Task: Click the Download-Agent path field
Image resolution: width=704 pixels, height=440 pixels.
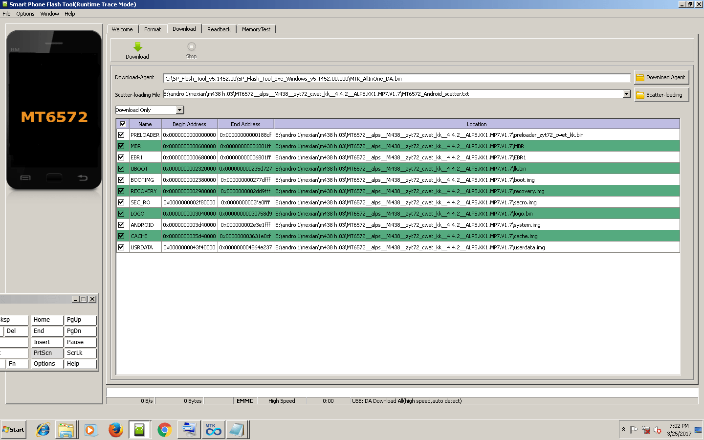Action: coord(397,78)
